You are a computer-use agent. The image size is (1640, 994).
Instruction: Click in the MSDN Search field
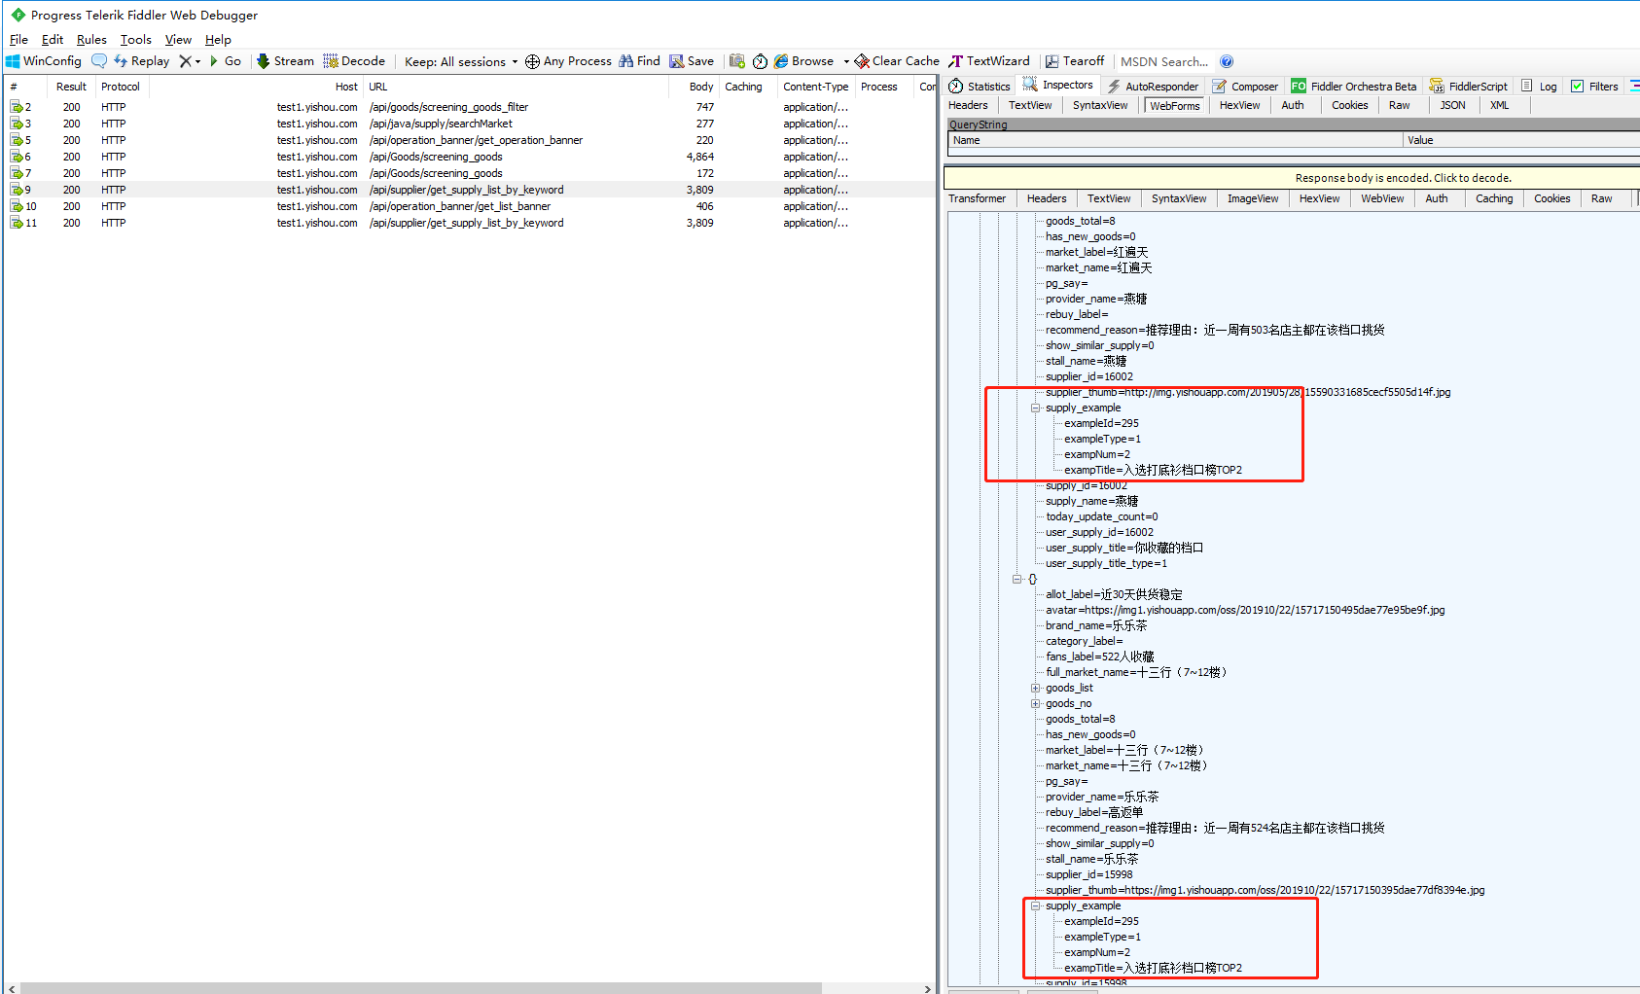pyautogui.click(x=1164, y=61)
